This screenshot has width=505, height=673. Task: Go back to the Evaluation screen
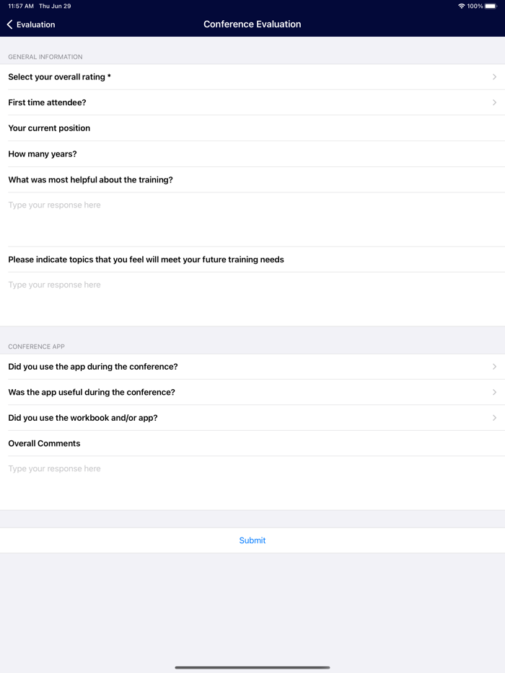pos(31,24)
